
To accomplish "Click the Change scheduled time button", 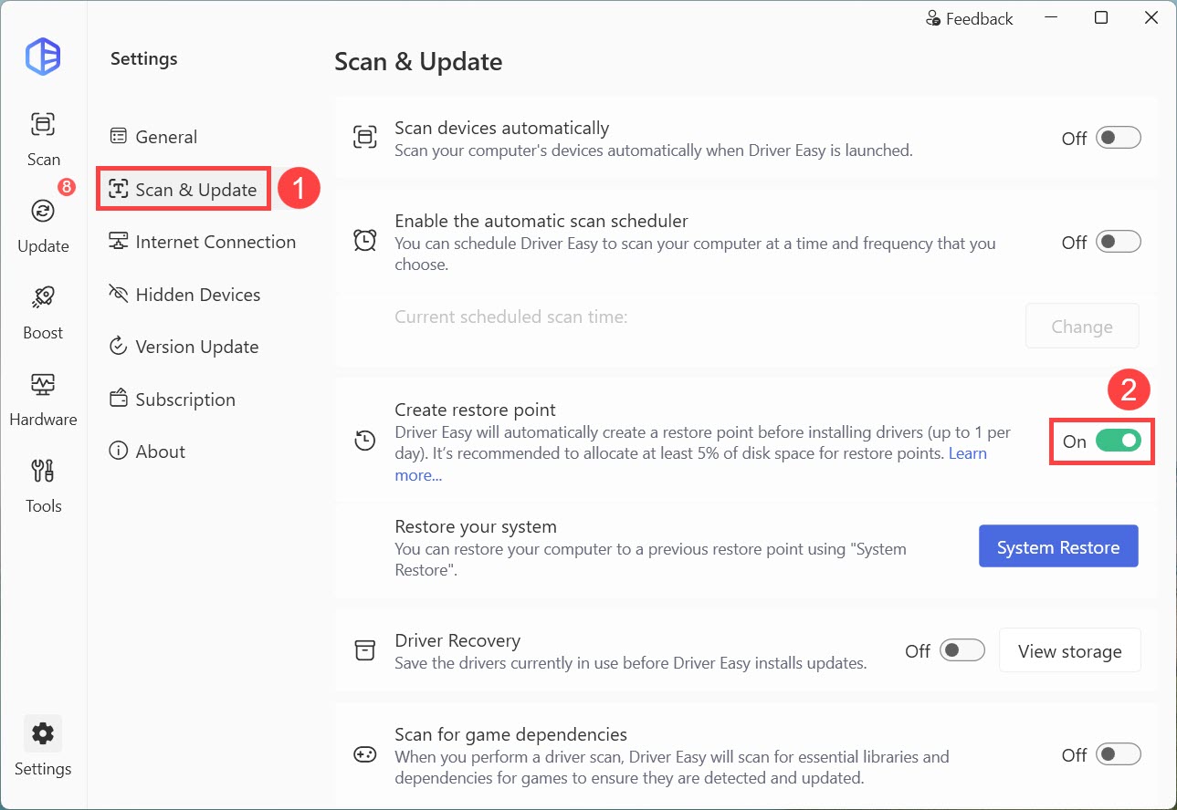I will [1082, 326].
